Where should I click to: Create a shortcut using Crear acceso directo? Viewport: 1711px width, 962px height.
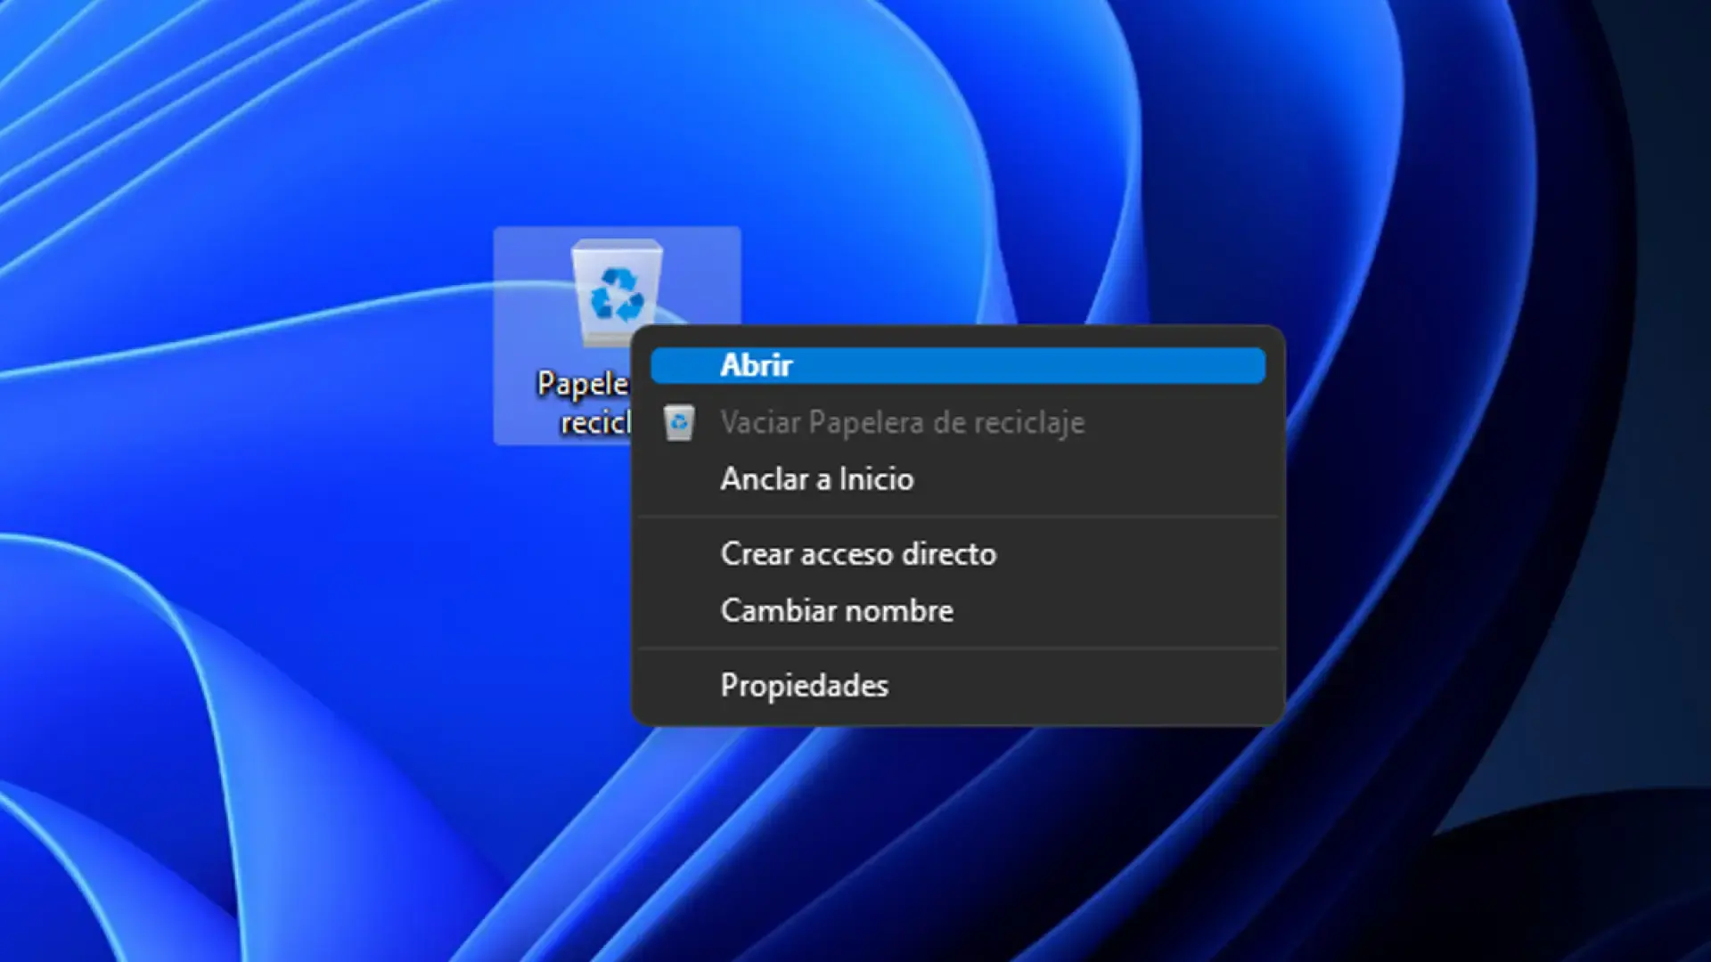click(x=858, y=554)
